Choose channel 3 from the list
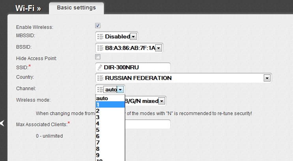Screen dimensions: 293x161 click(110, 117)
